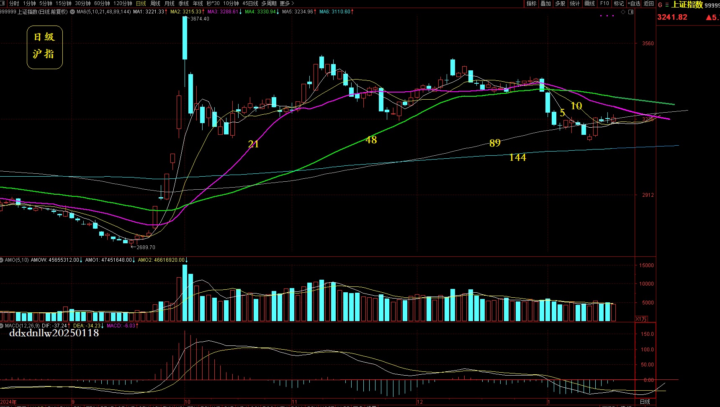The width and height of the screenshot is (720, 407).
Task: Switch to 60分钟 period tab
Action: click(102, 3)
